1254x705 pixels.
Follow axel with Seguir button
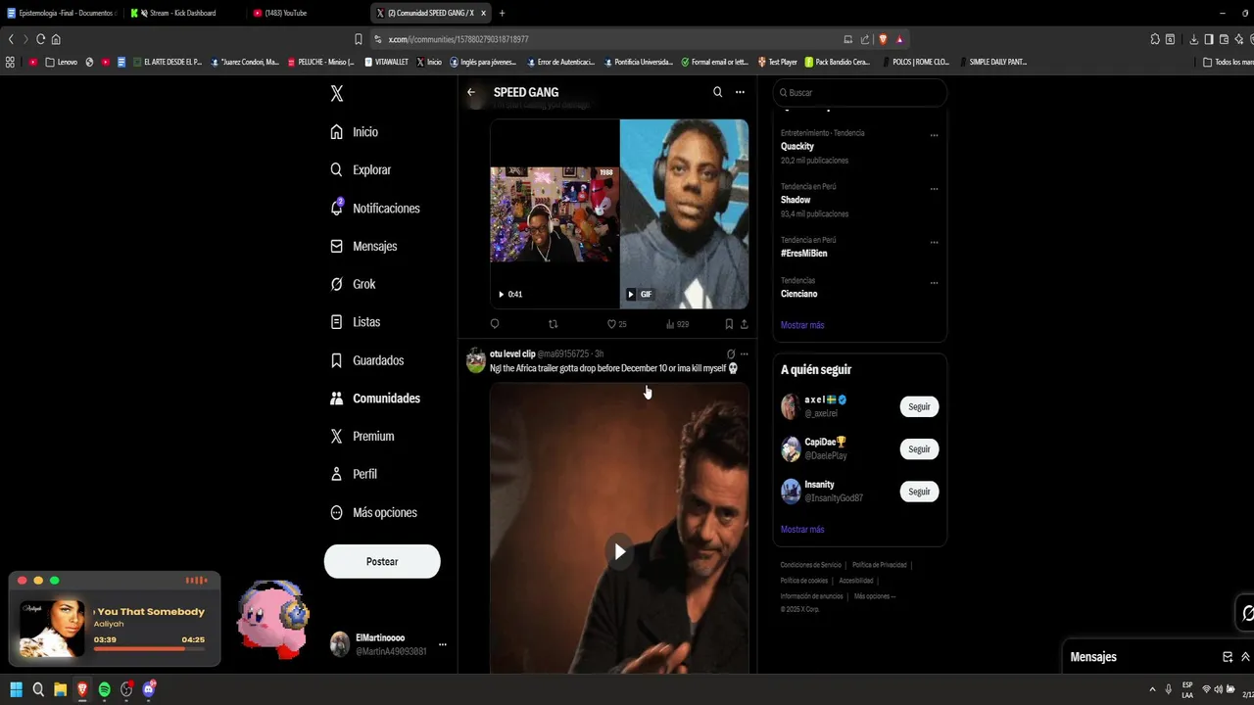coord(919,406)
